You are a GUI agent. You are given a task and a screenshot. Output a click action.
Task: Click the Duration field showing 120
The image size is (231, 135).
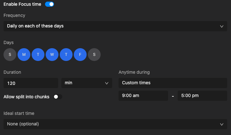point(31,83)
